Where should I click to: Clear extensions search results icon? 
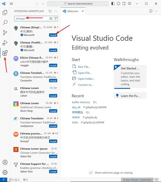click(51, 18)
